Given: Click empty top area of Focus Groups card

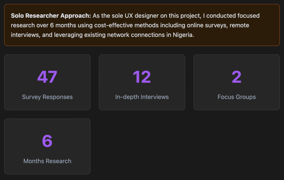Looking at the screenshot, I should (237, 60).
